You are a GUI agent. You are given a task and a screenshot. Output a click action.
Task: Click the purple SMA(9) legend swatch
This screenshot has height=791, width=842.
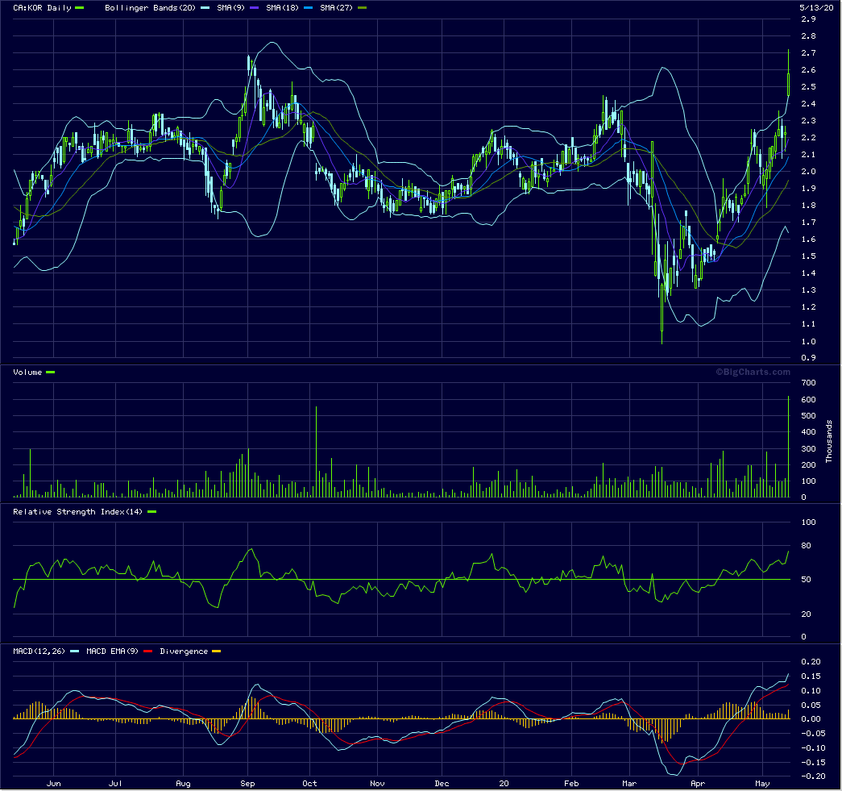tap(255, 8)
